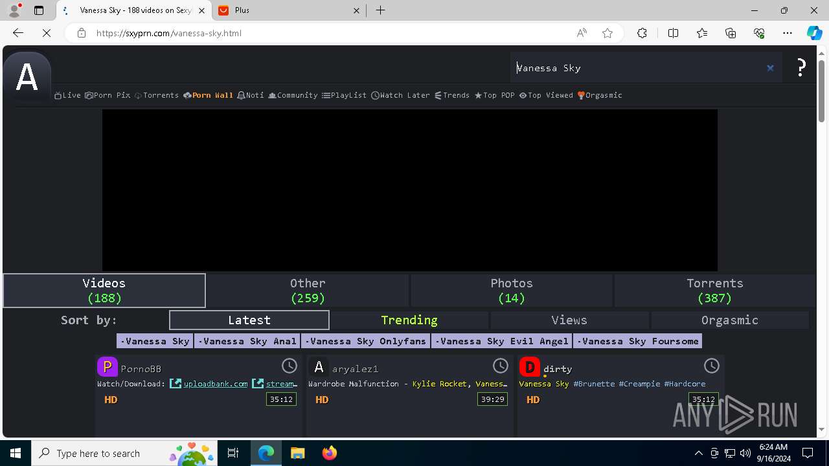The height and width of the screenshot is (466, 829).
Task: Select the Videos (188) tab
Action: [x=104, y=291]
